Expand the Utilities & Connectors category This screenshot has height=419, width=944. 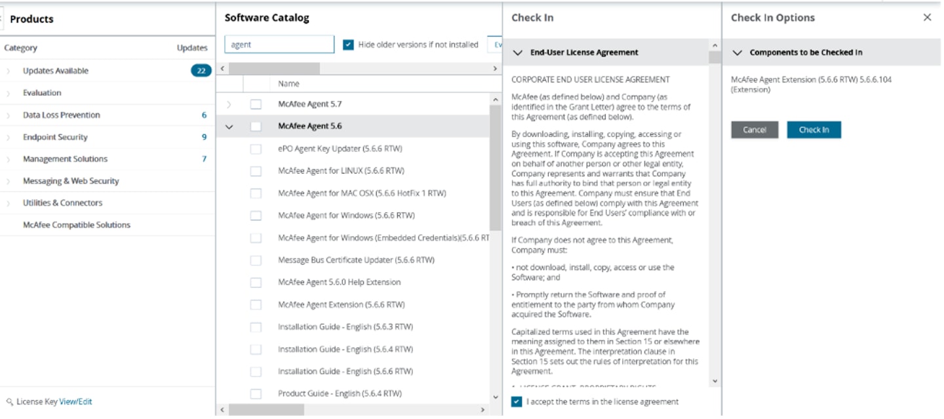click(9, 203)
